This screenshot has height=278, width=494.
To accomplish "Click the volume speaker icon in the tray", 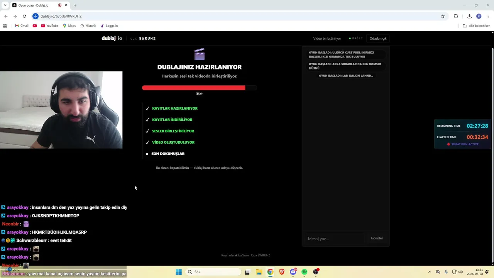I will 460,272.
